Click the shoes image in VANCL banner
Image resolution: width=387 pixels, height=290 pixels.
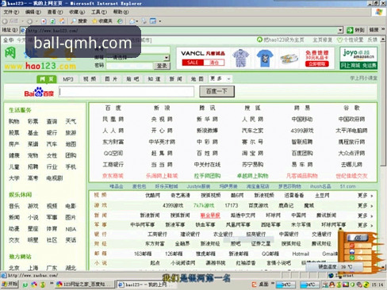[289, 59]
